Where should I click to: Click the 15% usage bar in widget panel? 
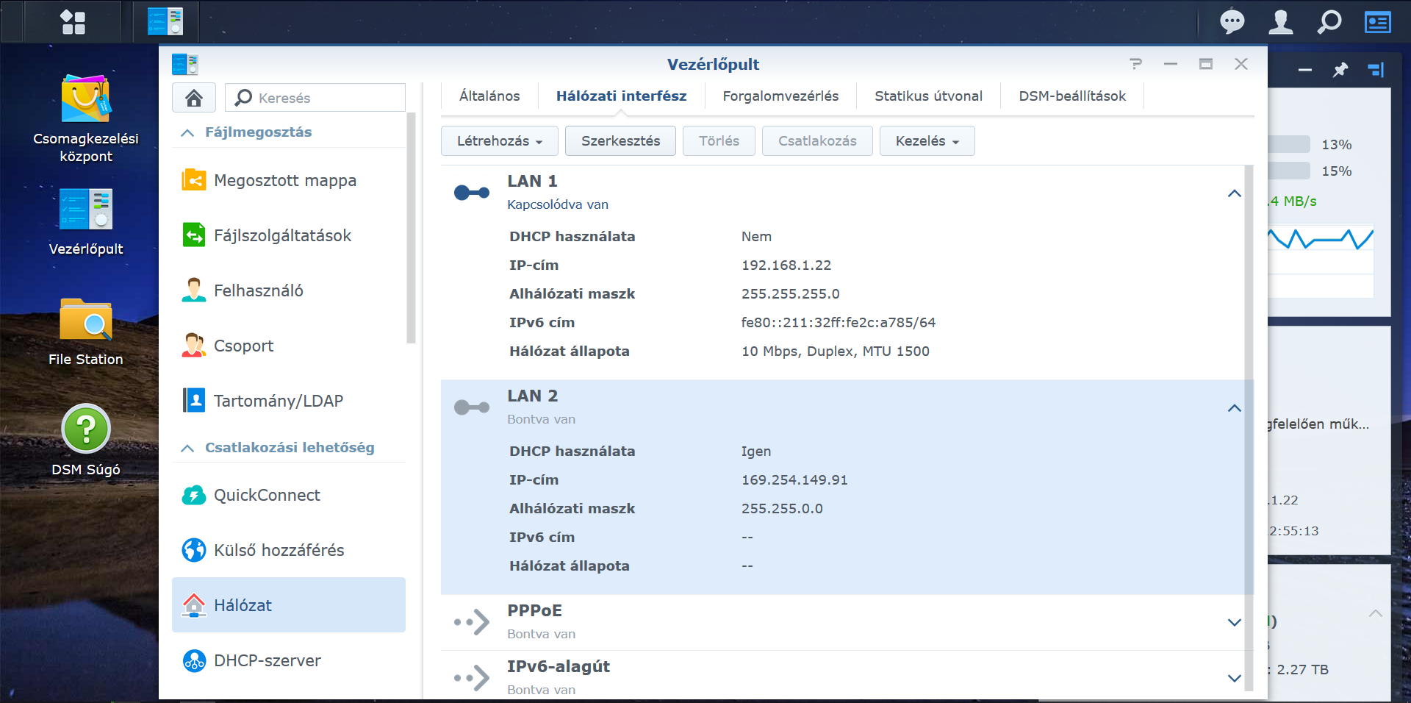coord(1289,171)
